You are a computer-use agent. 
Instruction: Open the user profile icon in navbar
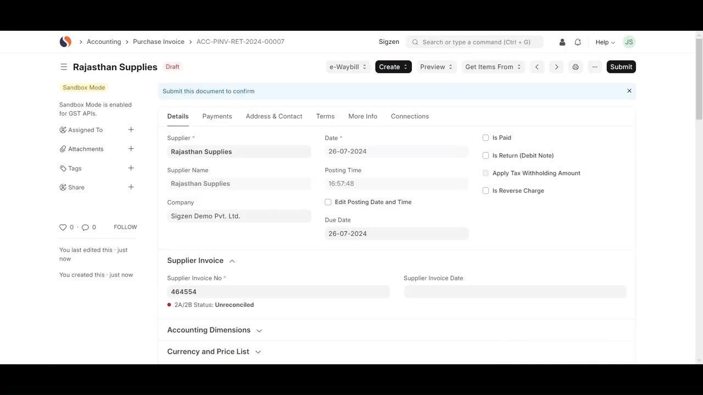coord(562,42)
